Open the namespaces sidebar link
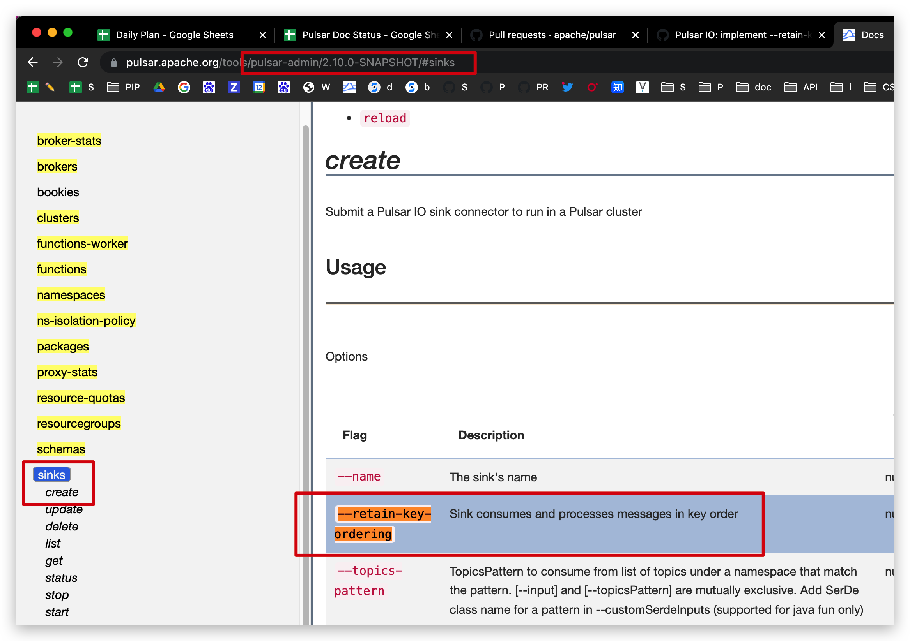This screenshot has height=641, width=910. tap(71, 295)
